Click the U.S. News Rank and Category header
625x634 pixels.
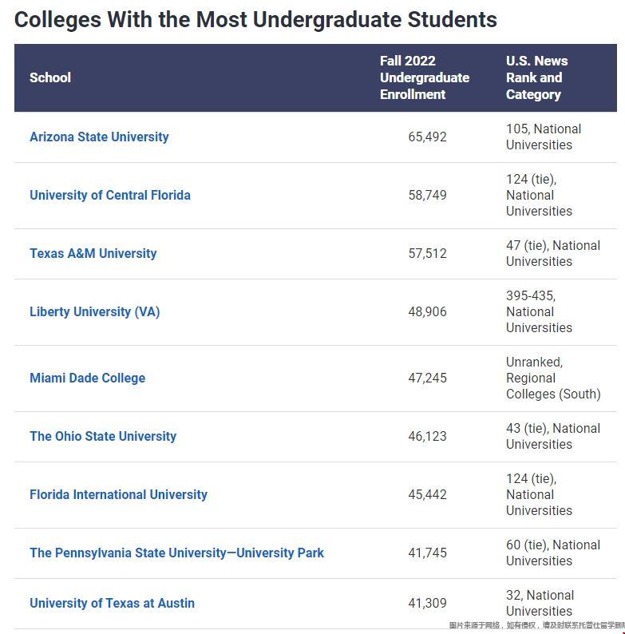[537, 77]
